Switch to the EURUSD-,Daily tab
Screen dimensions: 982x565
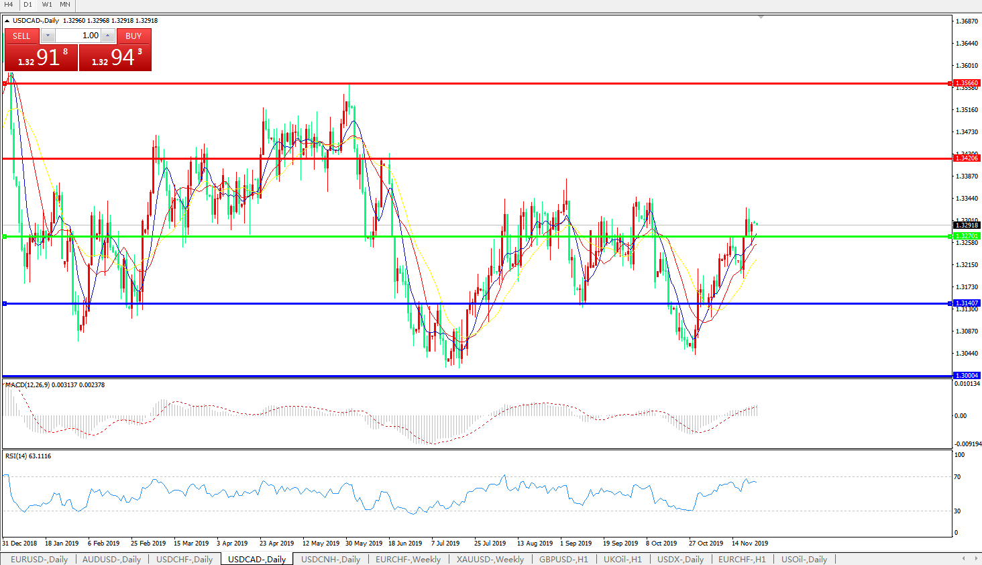pyautogui.click(x=39, y=559)
